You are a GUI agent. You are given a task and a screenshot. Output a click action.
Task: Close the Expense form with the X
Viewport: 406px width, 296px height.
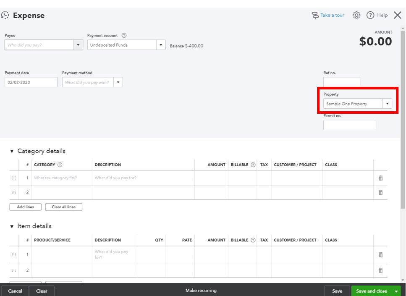coord(398,15)
